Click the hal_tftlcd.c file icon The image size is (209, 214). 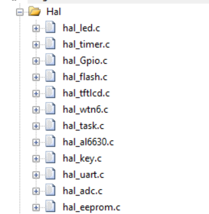click(x=50, y=92)
